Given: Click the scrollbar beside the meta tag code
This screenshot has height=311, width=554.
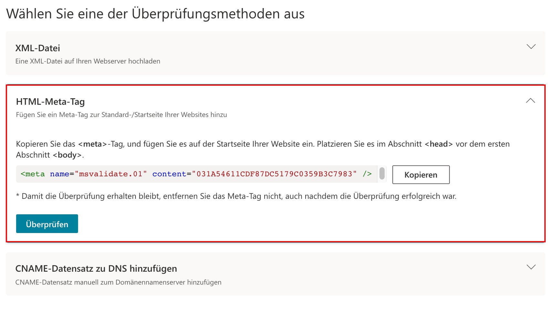Looking at the screenshot, I should (x=382, y=174).
